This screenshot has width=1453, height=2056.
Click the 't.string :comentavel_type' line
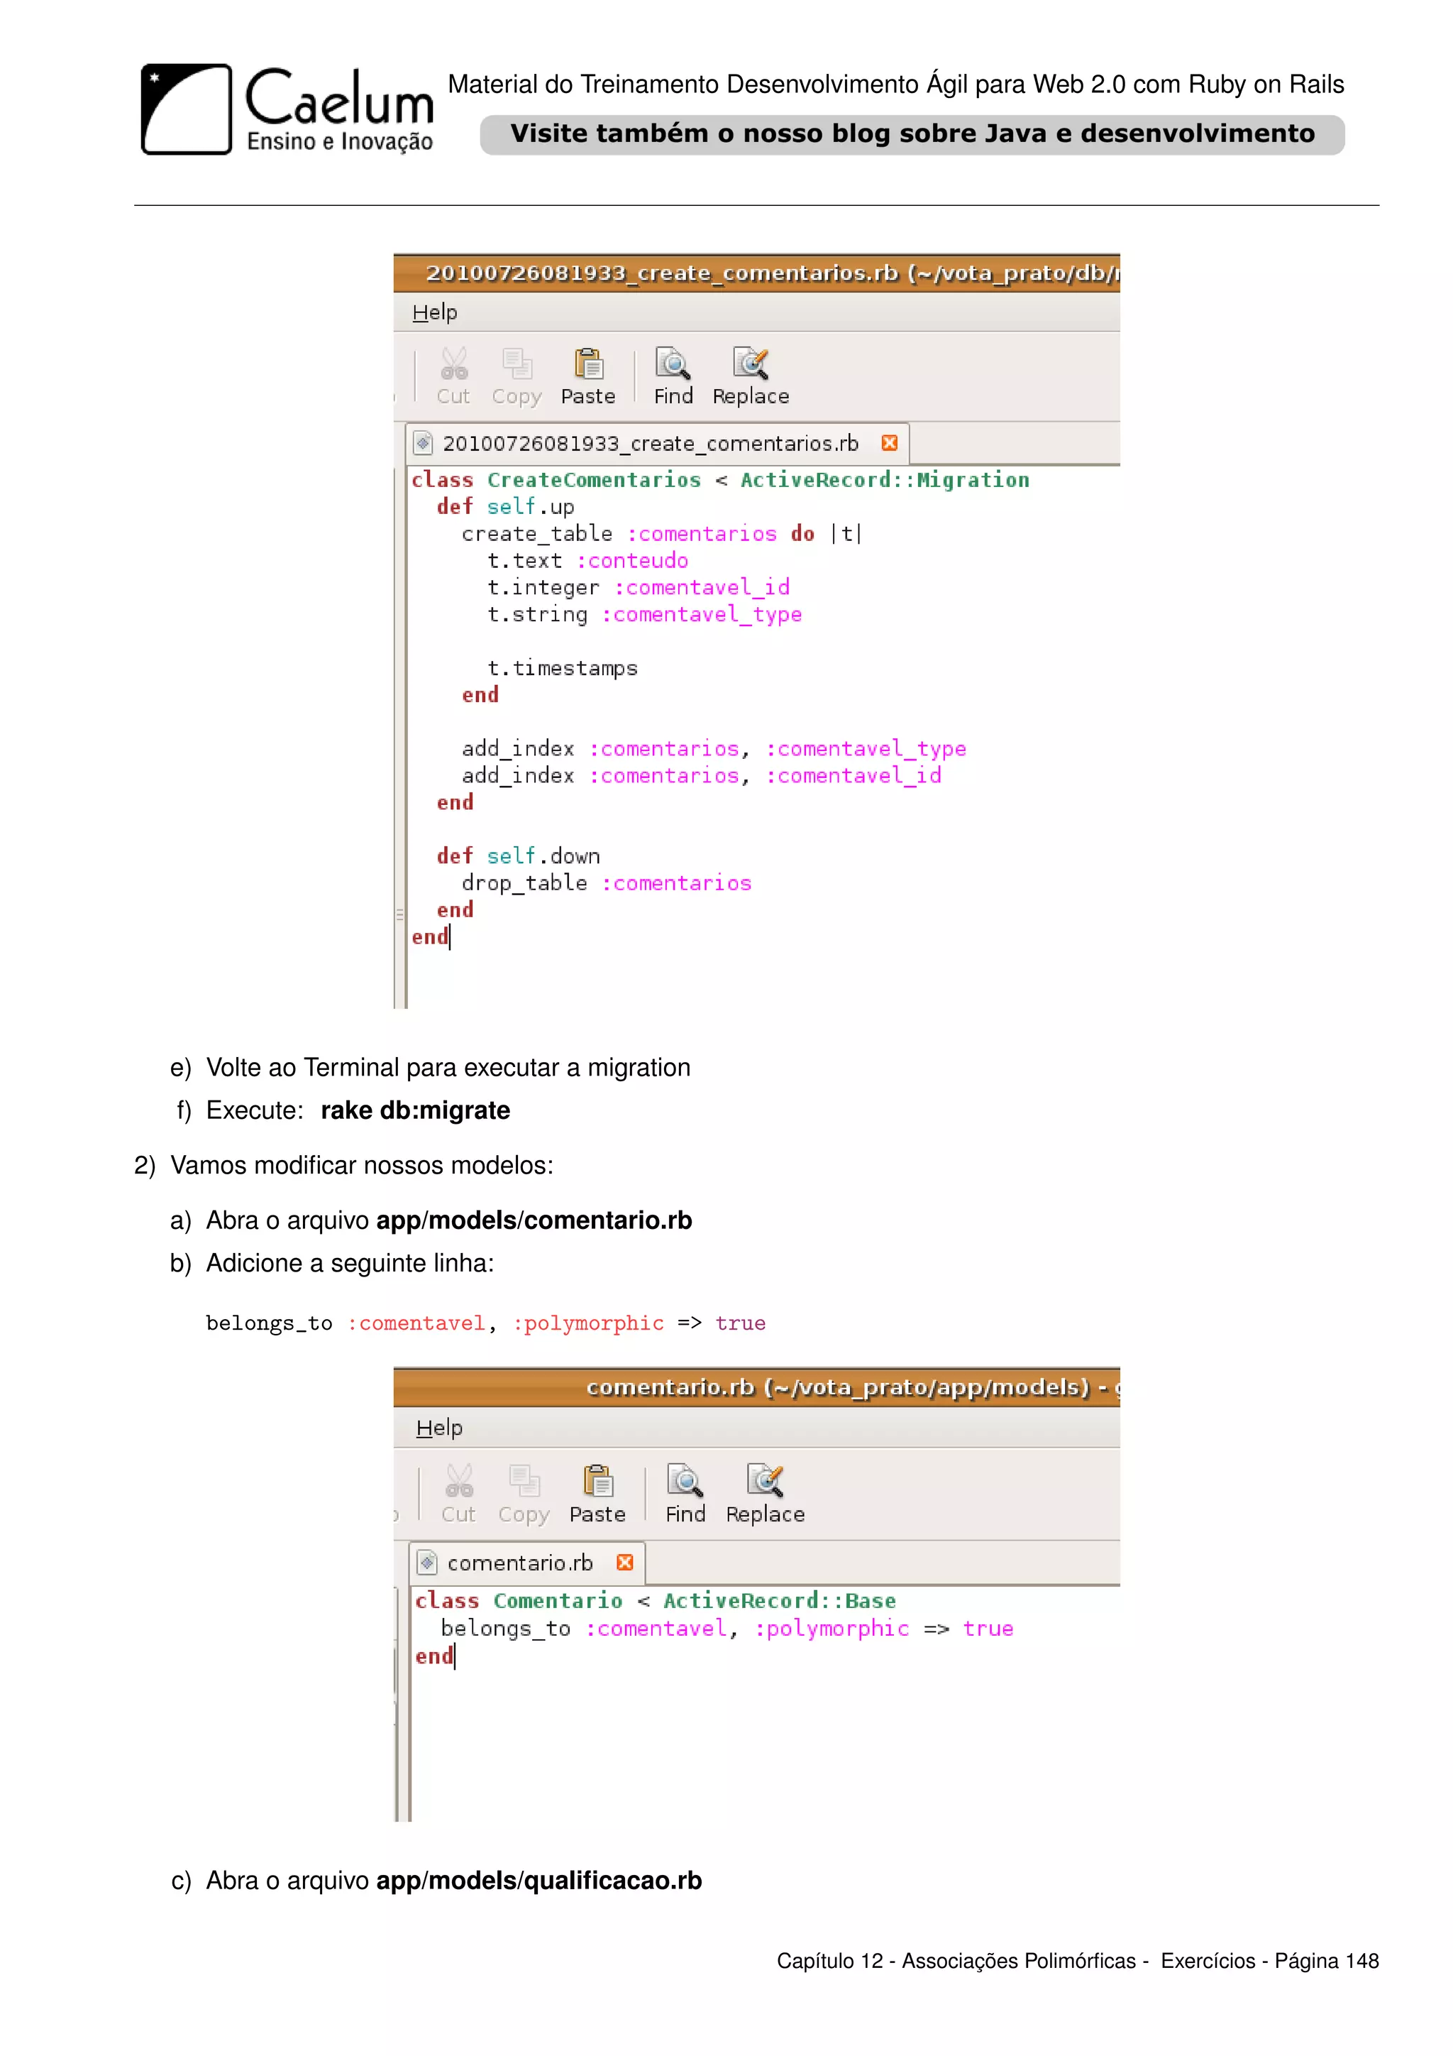645,614
